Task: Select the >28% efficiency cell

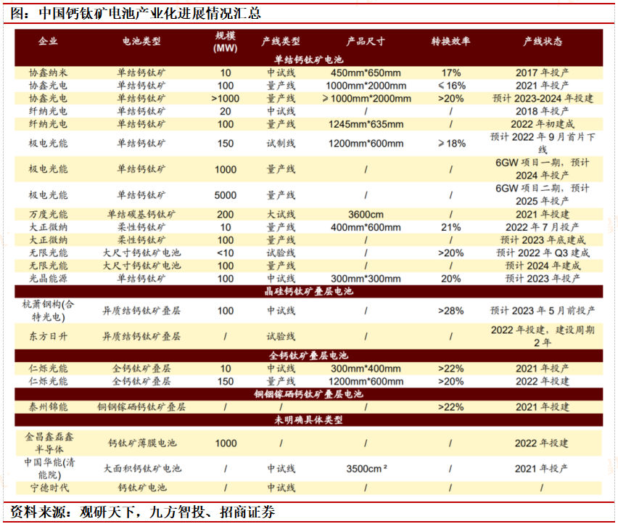Action: (451, 311)
